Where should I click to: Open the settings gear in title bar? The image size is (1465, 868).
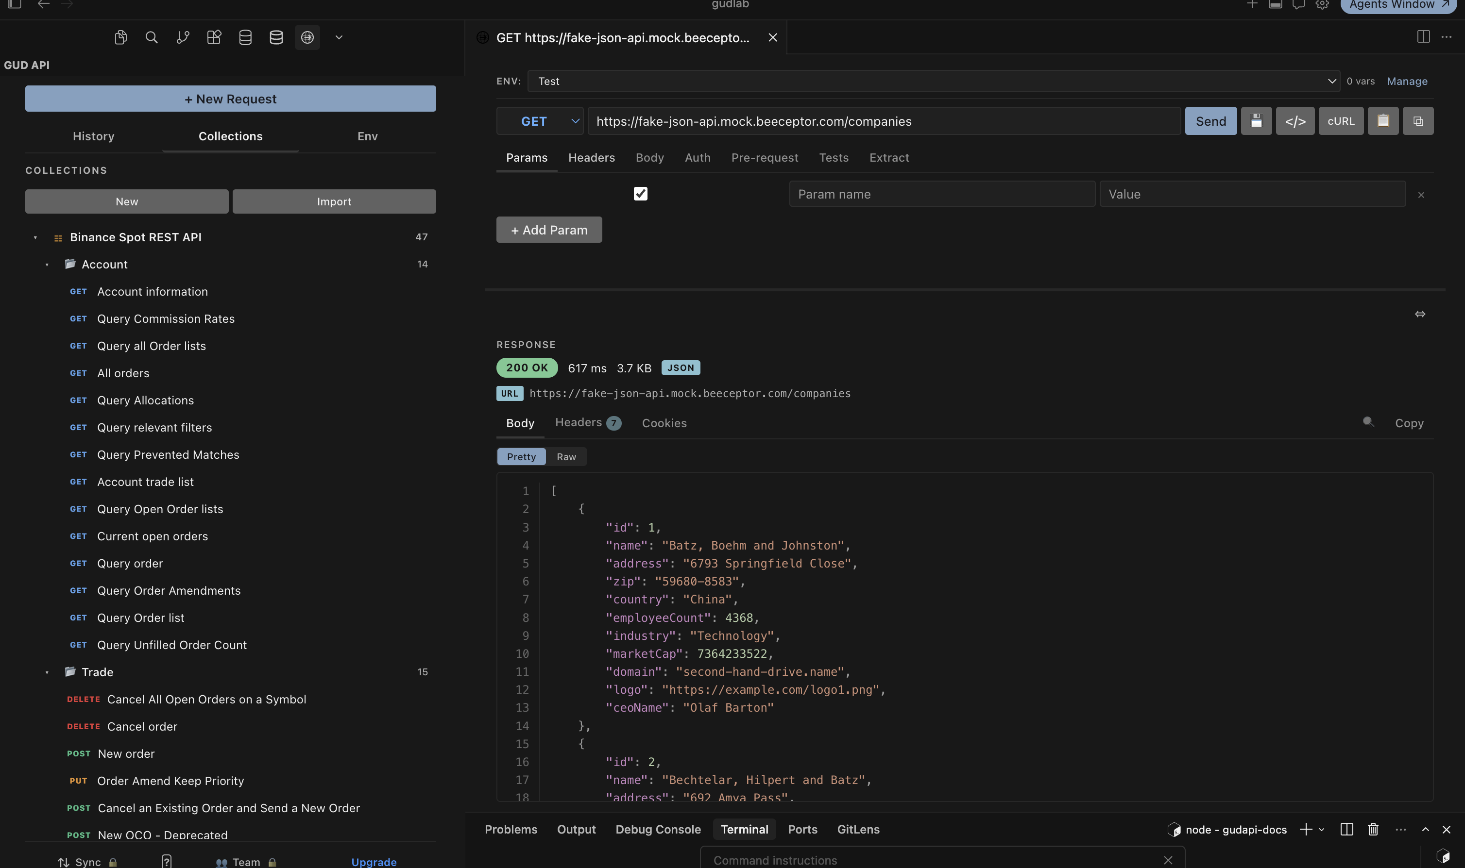click(1322, 5)
